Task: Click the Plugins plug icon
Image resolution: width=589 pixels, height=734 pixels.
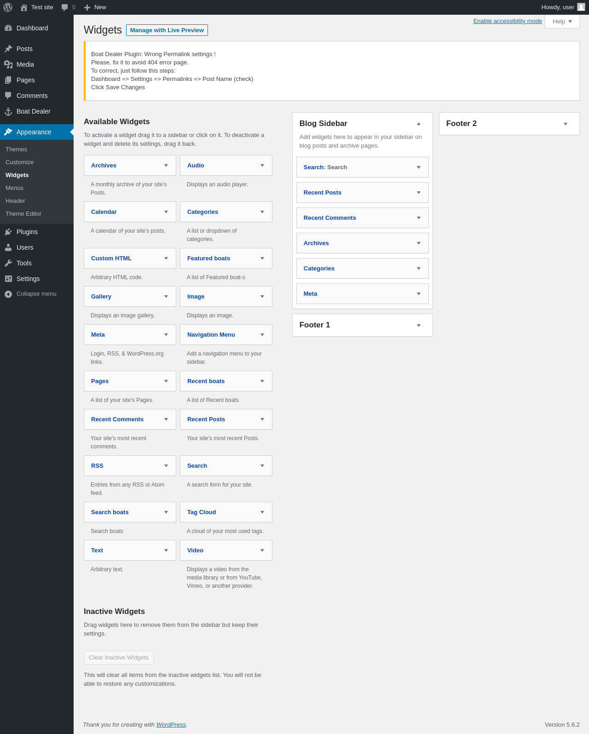Action: pos(8,232)
